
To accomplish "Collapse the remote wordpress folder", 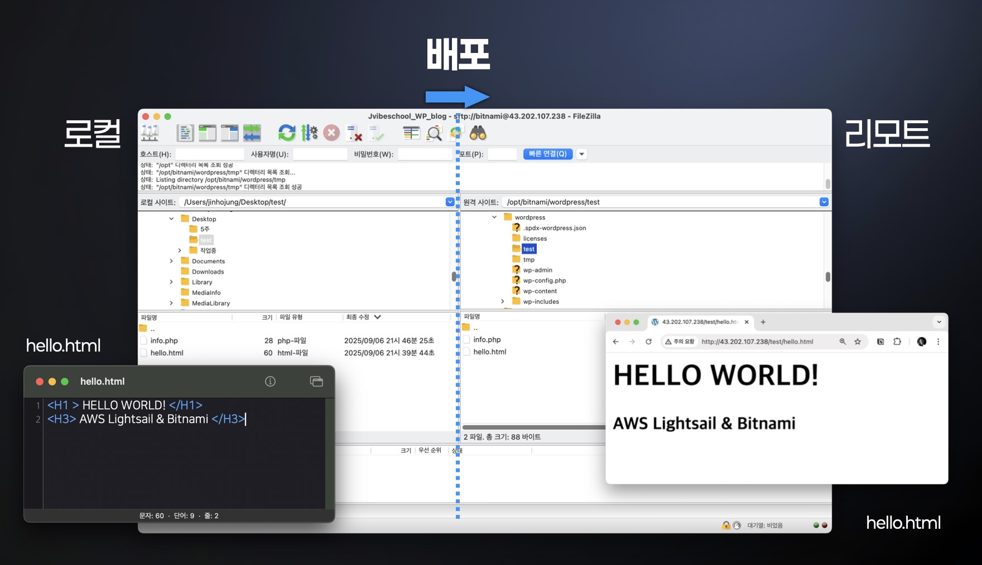I will click(494, 217).
